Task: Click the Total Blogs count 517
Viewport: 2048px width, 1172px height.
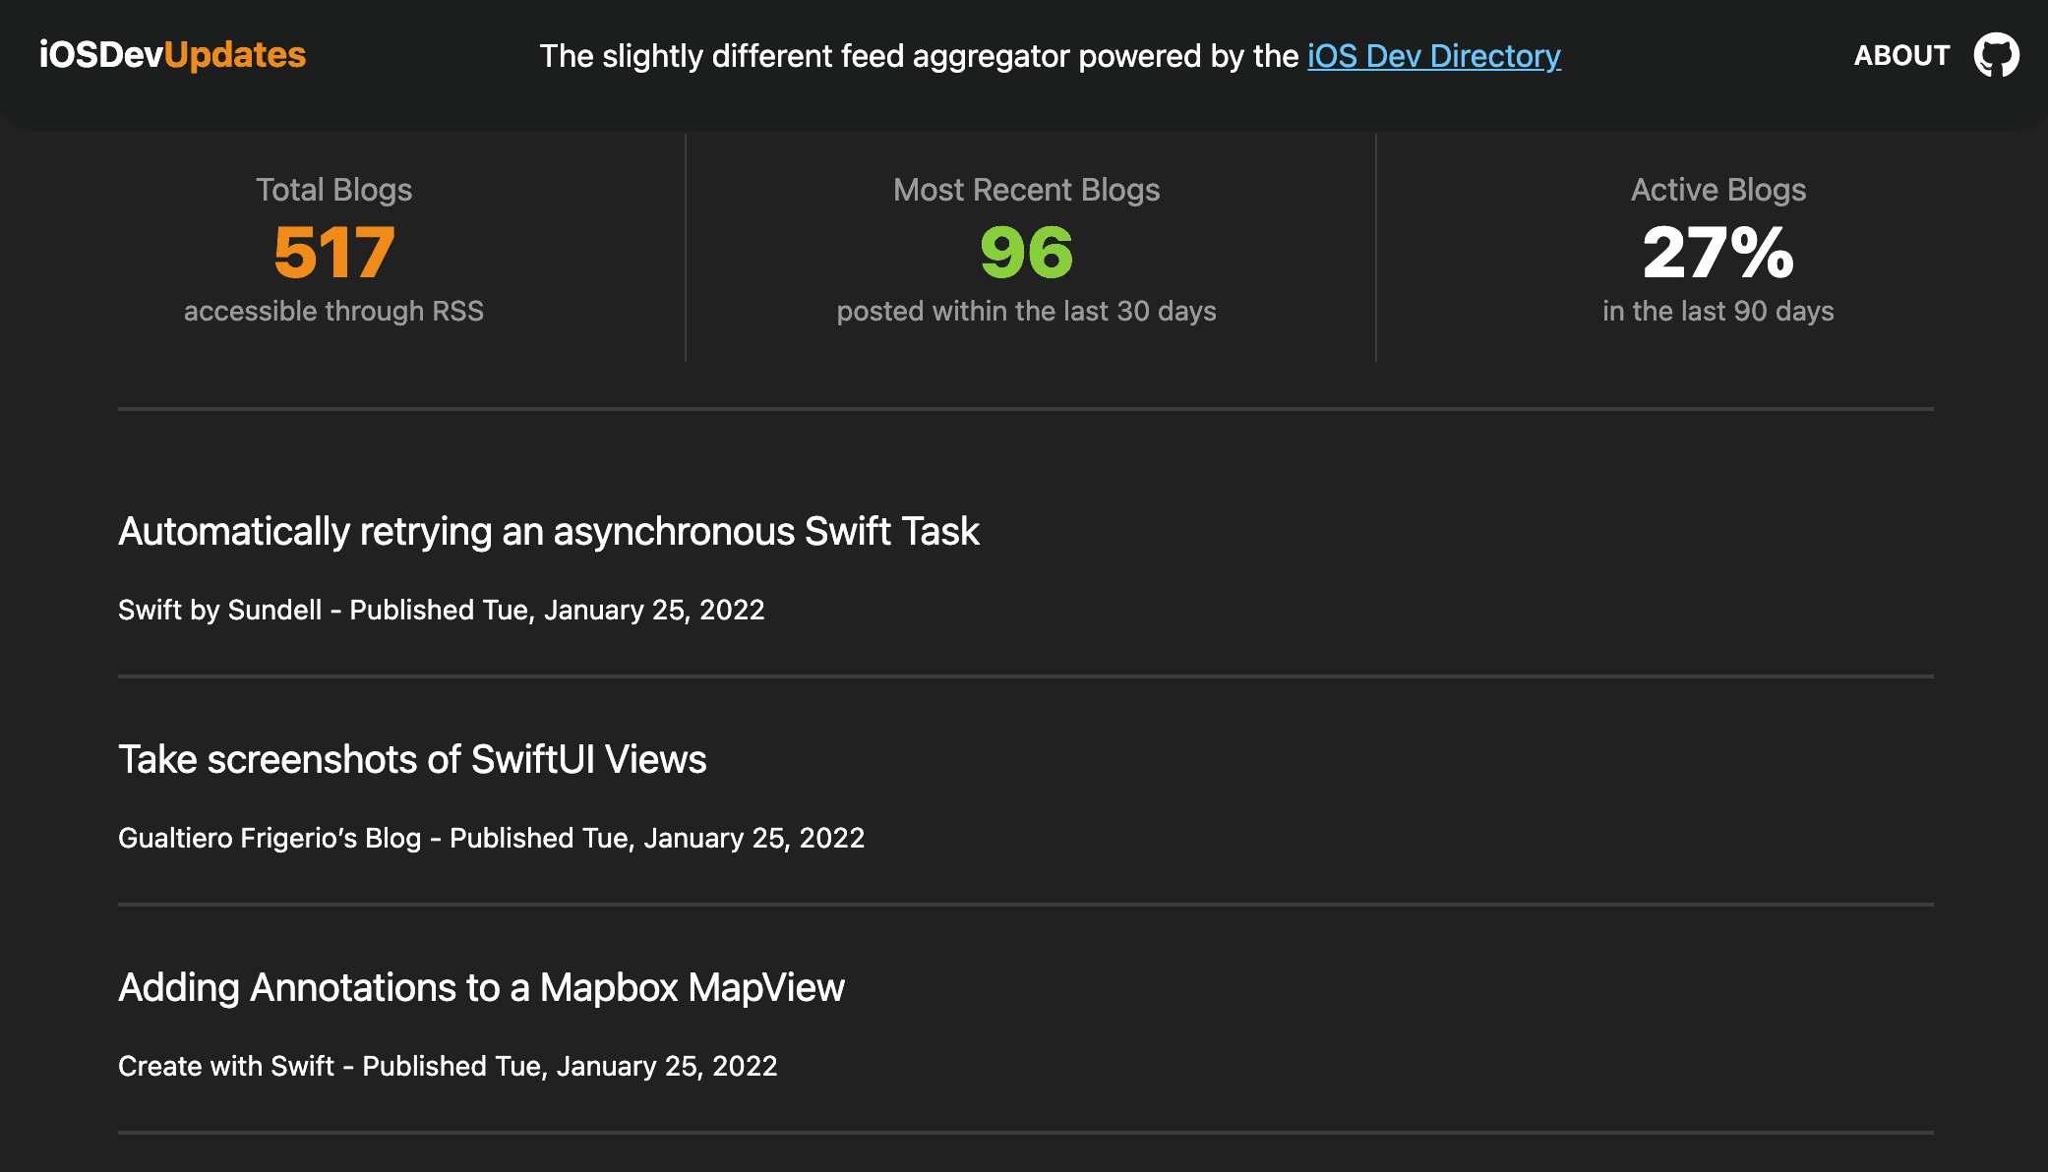Action: click(x=333, y=254)
